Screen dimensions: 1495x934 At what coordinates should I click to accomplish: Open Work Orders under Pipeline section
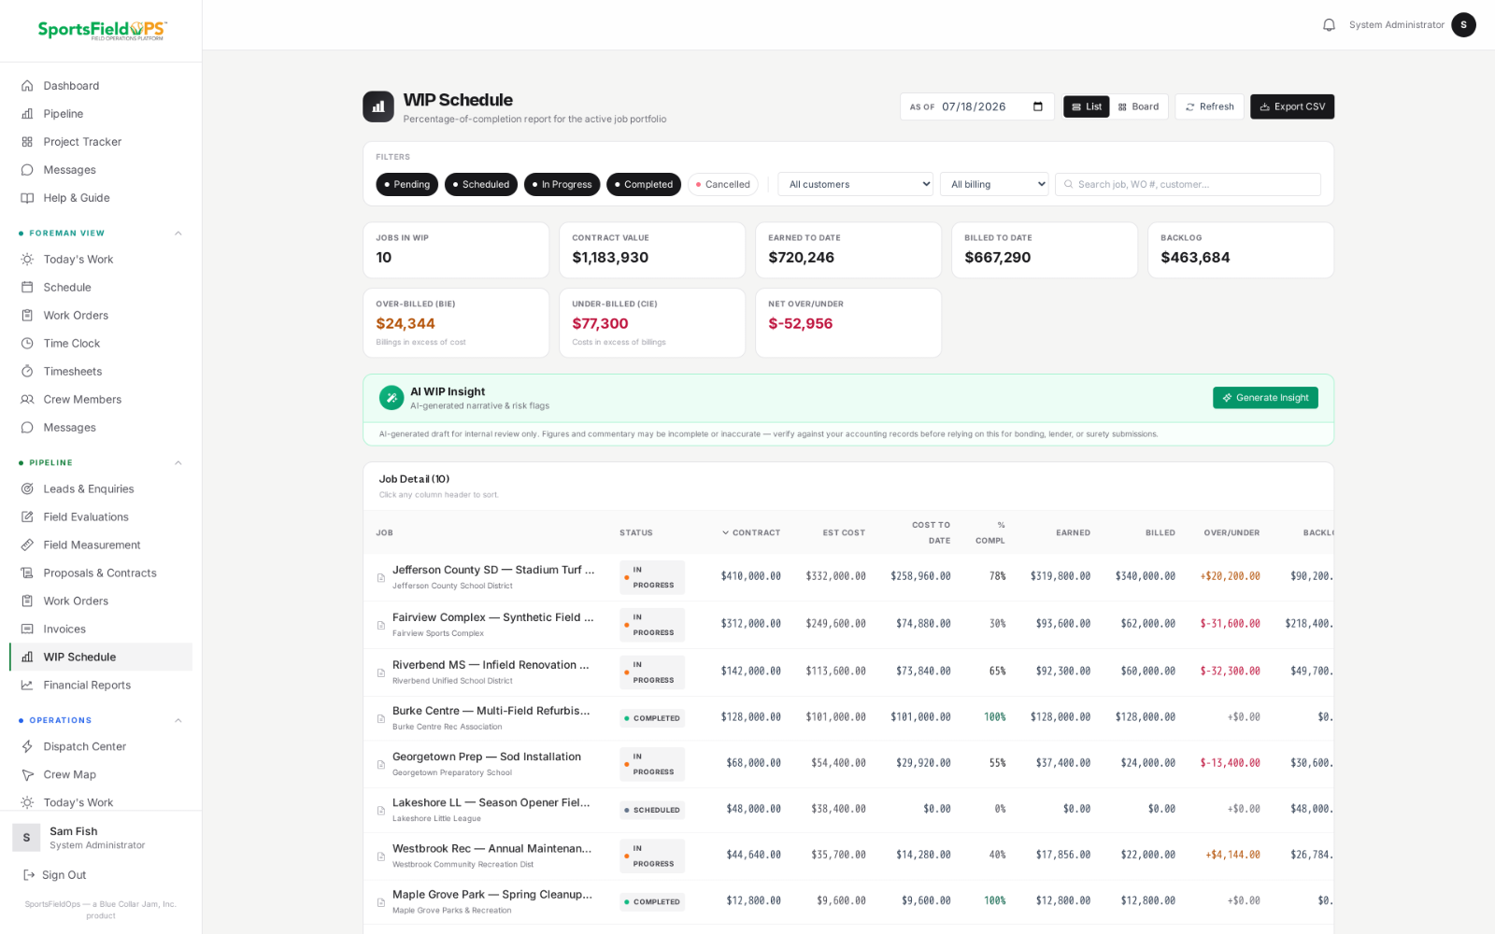click(101, 601)
